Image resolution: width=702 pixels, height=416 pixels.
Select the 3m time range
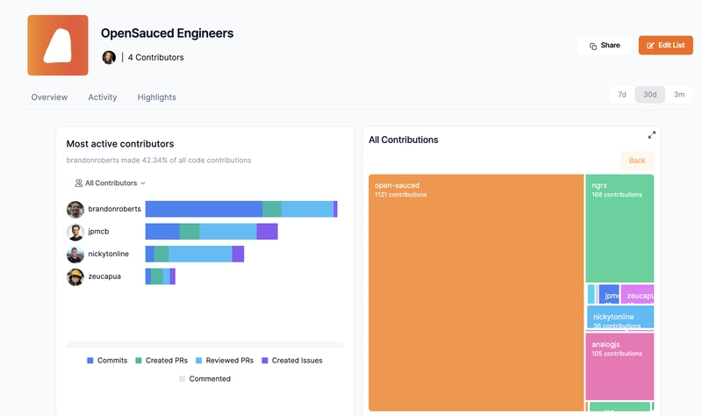(679, 95)
